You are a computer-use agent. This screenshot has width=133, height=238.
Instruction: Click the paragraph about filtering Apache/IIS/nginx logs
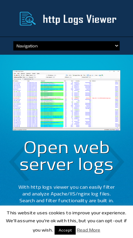point(67,194)
